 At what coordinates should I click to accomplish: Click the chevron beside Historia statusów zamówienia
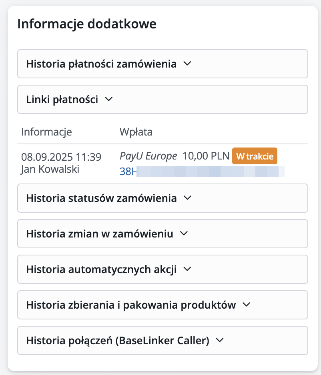coord(187,198)
